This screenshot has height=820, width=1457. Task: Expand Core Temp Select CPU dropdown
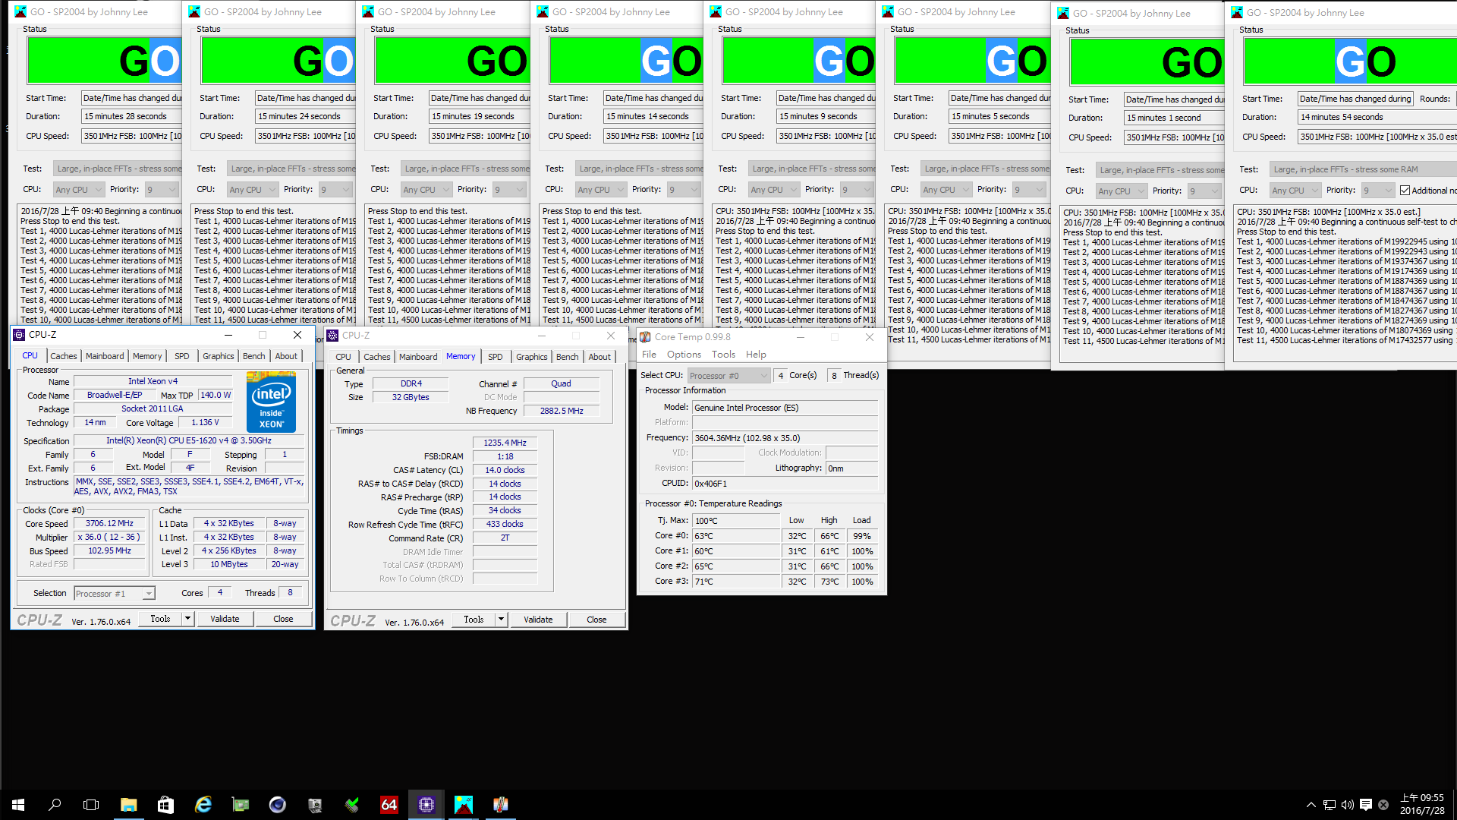(x=729, y=376)
